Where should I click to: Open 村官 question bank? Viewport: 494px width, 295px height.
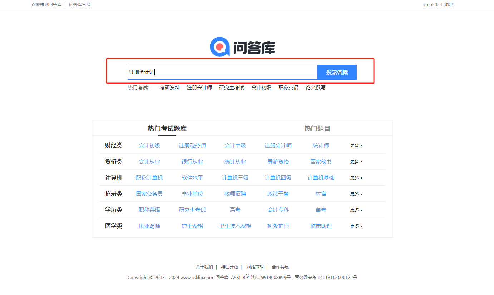[x=321, y=194]
